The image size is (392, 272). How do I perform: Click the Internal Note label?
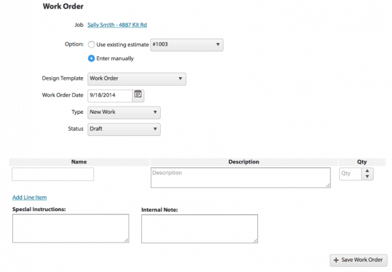coord(159,210)
